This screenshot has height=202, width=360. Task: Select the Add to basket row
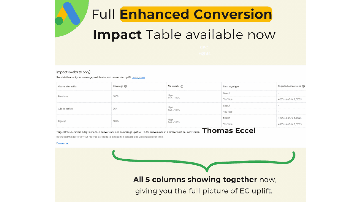pos(65,109)
